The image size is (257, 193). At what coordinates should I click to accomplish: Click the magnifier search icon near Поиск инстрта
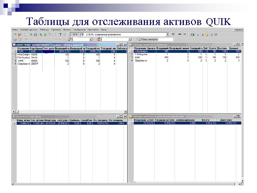point(139,39)
